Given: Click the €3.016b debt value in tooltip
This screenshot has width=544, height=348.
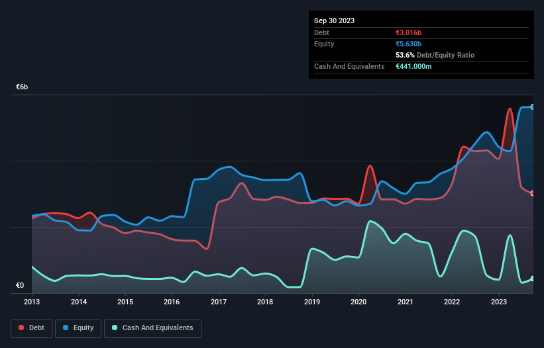Looking at the screenshot, I should (408, 32).
